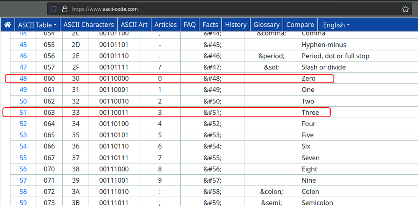Click the HTML code &#51; cell
The height and width of the screenshot is (206, 418).
click(x=213, y=113)
